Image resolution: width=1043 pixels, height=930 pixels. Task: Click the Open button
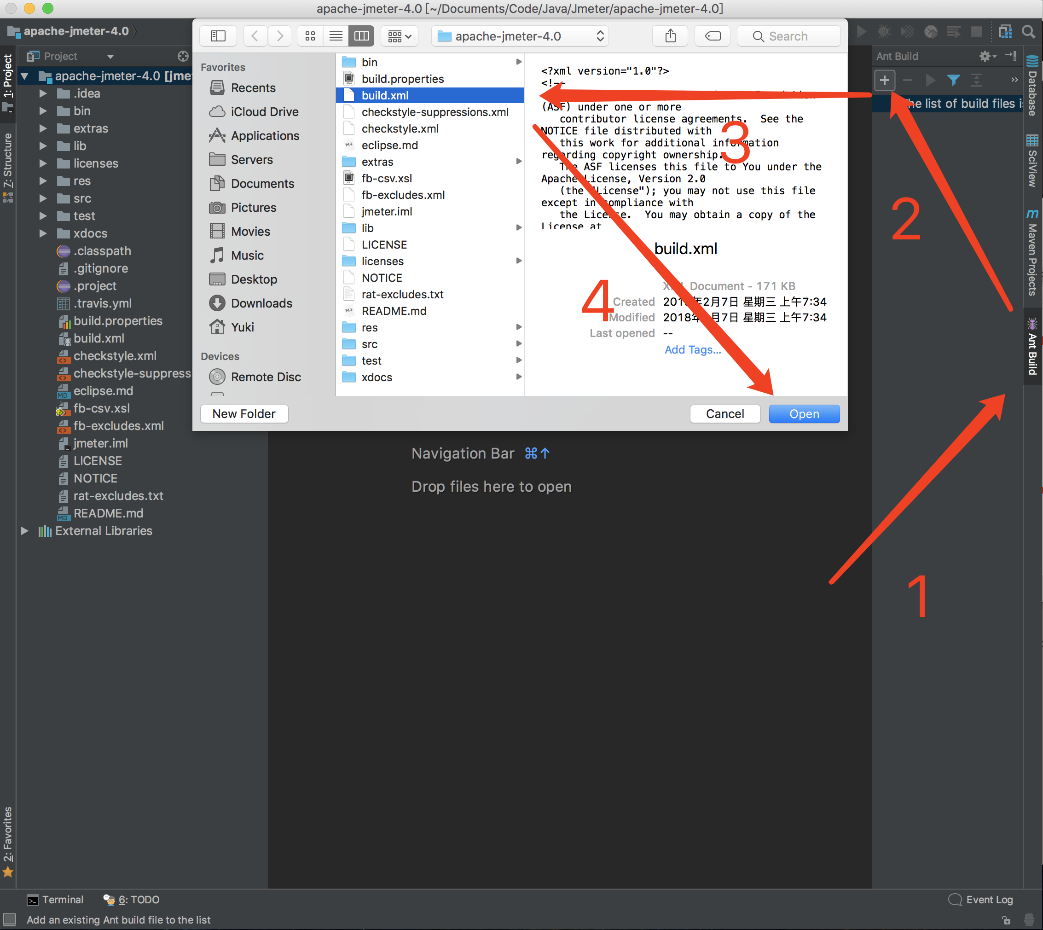coord(804,414)
